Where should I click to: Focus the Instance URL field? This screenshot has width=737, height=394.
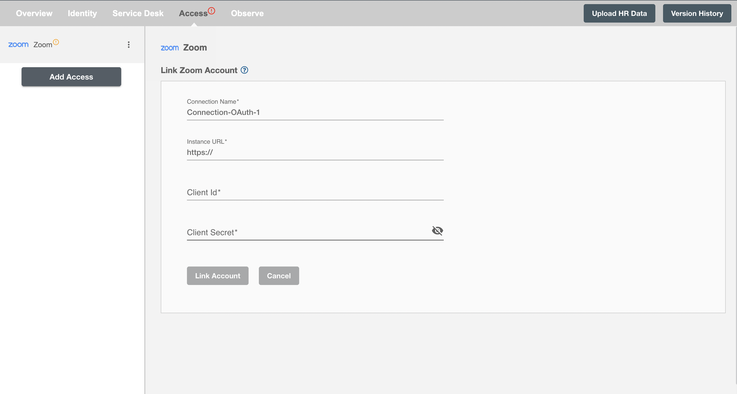(x=315, y=152)
